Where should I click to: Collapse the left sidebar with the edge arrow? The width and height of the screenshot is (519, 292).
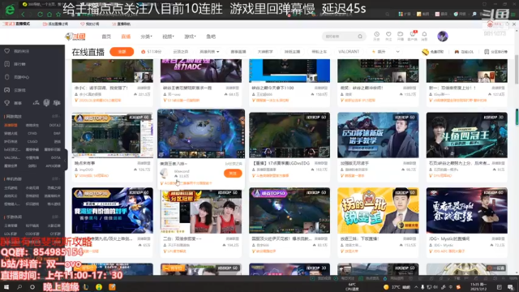click(x=66, y=161)
